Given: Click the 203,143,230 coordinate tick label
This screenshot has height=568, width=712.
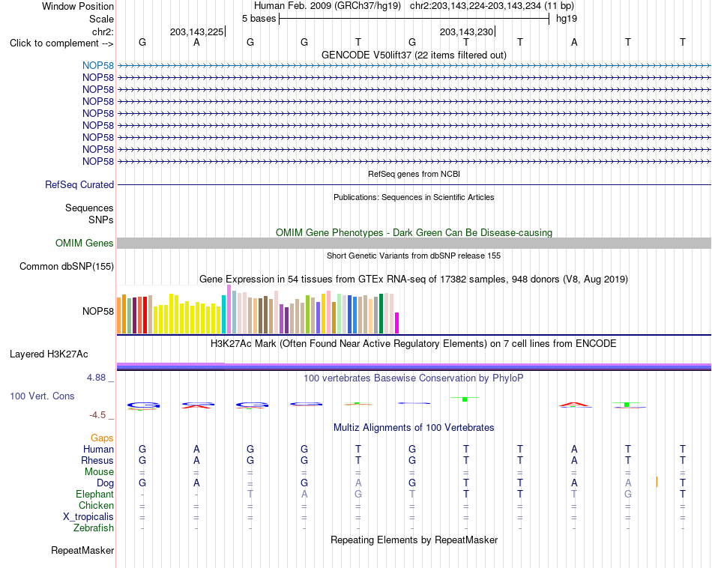Looking at the screenshot, I should coord(466,31).
